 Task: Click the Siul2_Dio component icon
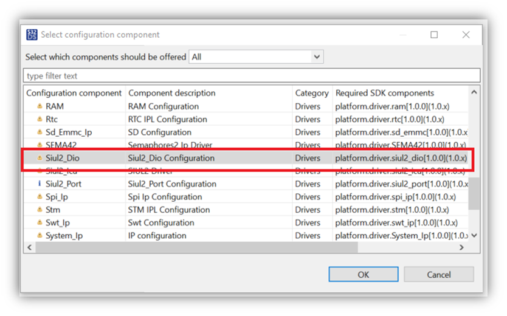coord(40,158)
